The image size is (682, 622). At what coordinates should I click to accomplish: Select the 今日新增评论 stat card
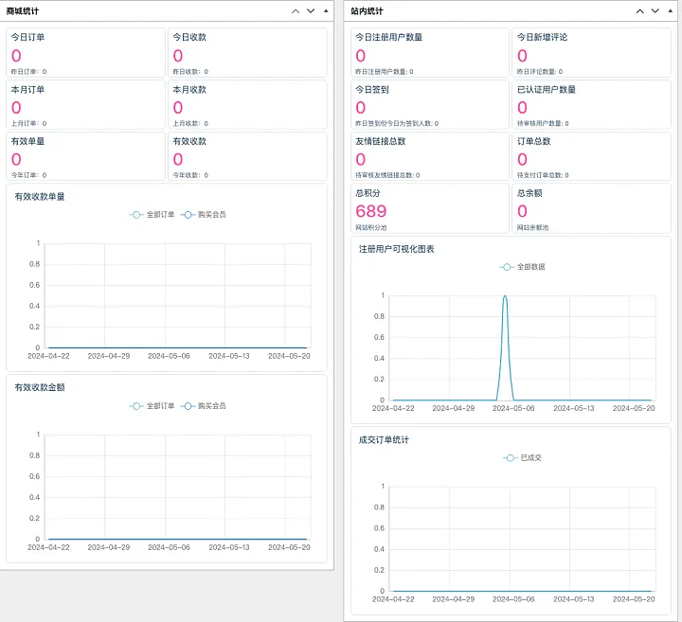coord(591,53)
